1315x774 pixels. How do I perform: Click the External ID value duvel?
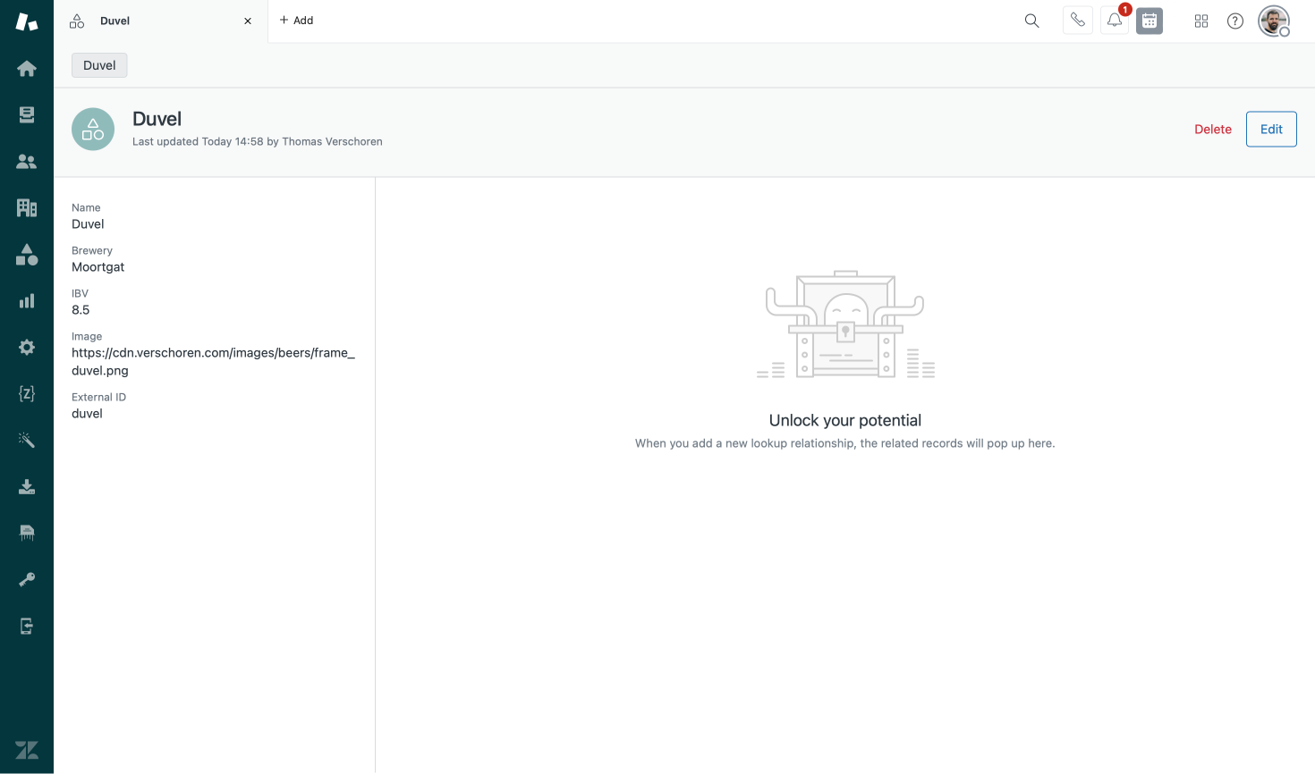[x=87, y=414]
